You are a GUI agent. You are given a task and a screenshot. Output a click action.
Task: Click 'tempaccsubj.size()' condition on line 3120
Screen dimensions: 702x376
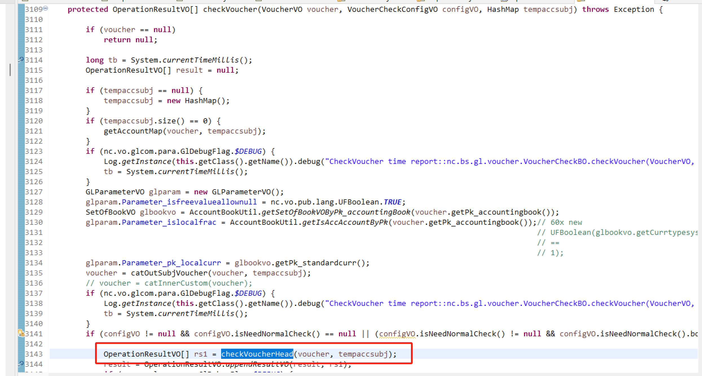point(144,121)
